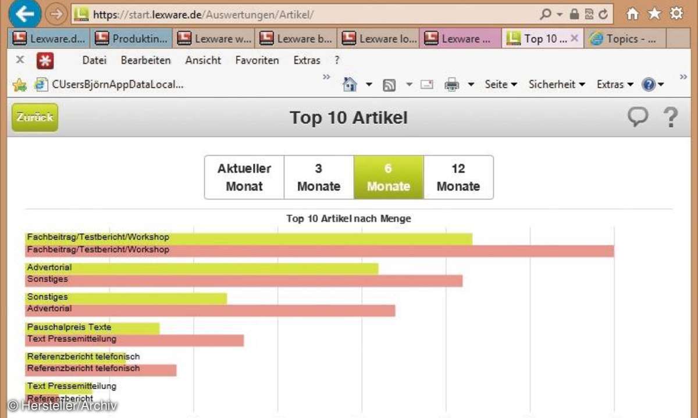Click the red 'Text Pressemitteilung' bar
Screen dimensions: 698x418
point(134,340)
